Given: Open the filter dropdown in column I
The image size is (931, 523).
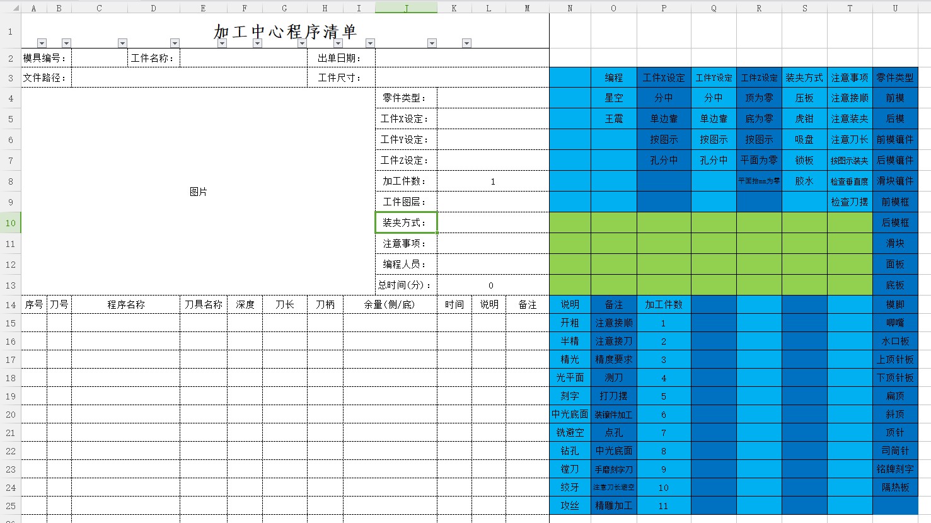Looking at the screenshot, I should (x=370, y=43).
